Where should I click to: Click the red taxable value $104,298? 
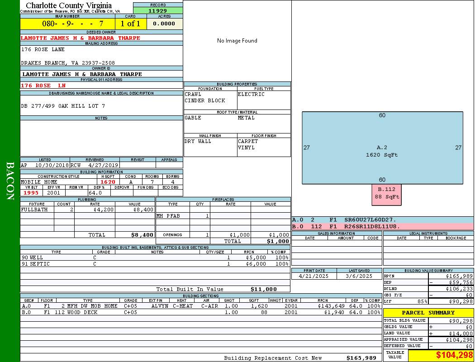coord(454,355)
